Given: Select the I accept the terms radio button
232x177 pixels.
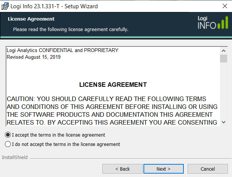Looking at the screenshot, I should coord(8,135).
